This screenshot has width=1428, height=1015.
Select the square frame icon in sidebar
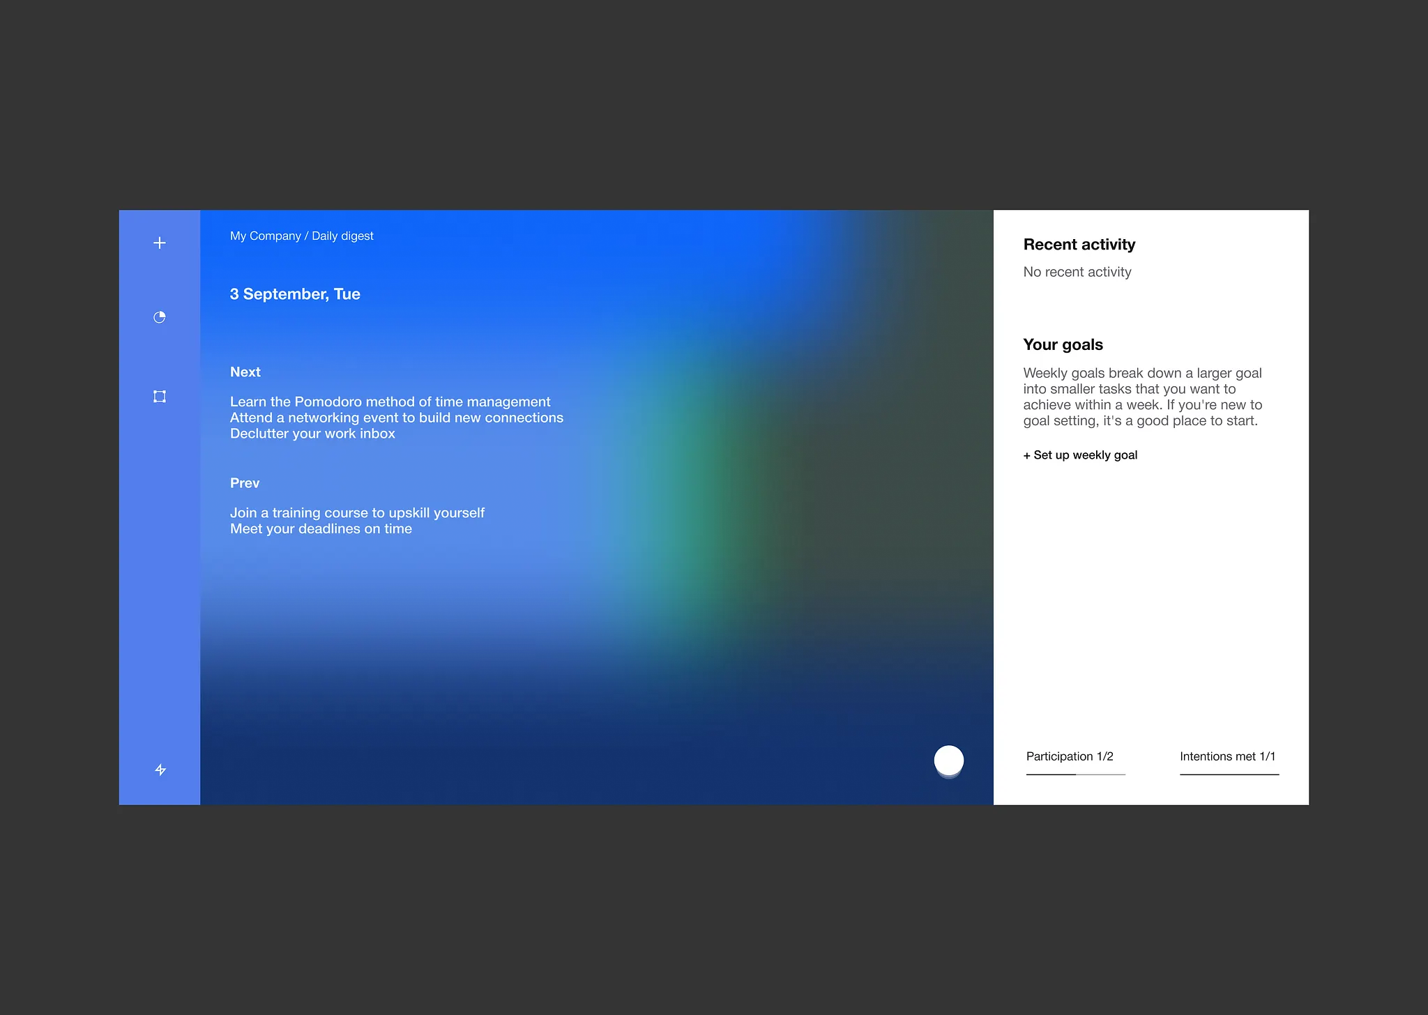160,397
